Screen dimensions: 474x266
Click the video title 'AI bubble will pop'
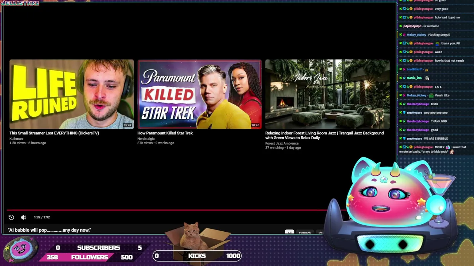[x=49, y=230]
